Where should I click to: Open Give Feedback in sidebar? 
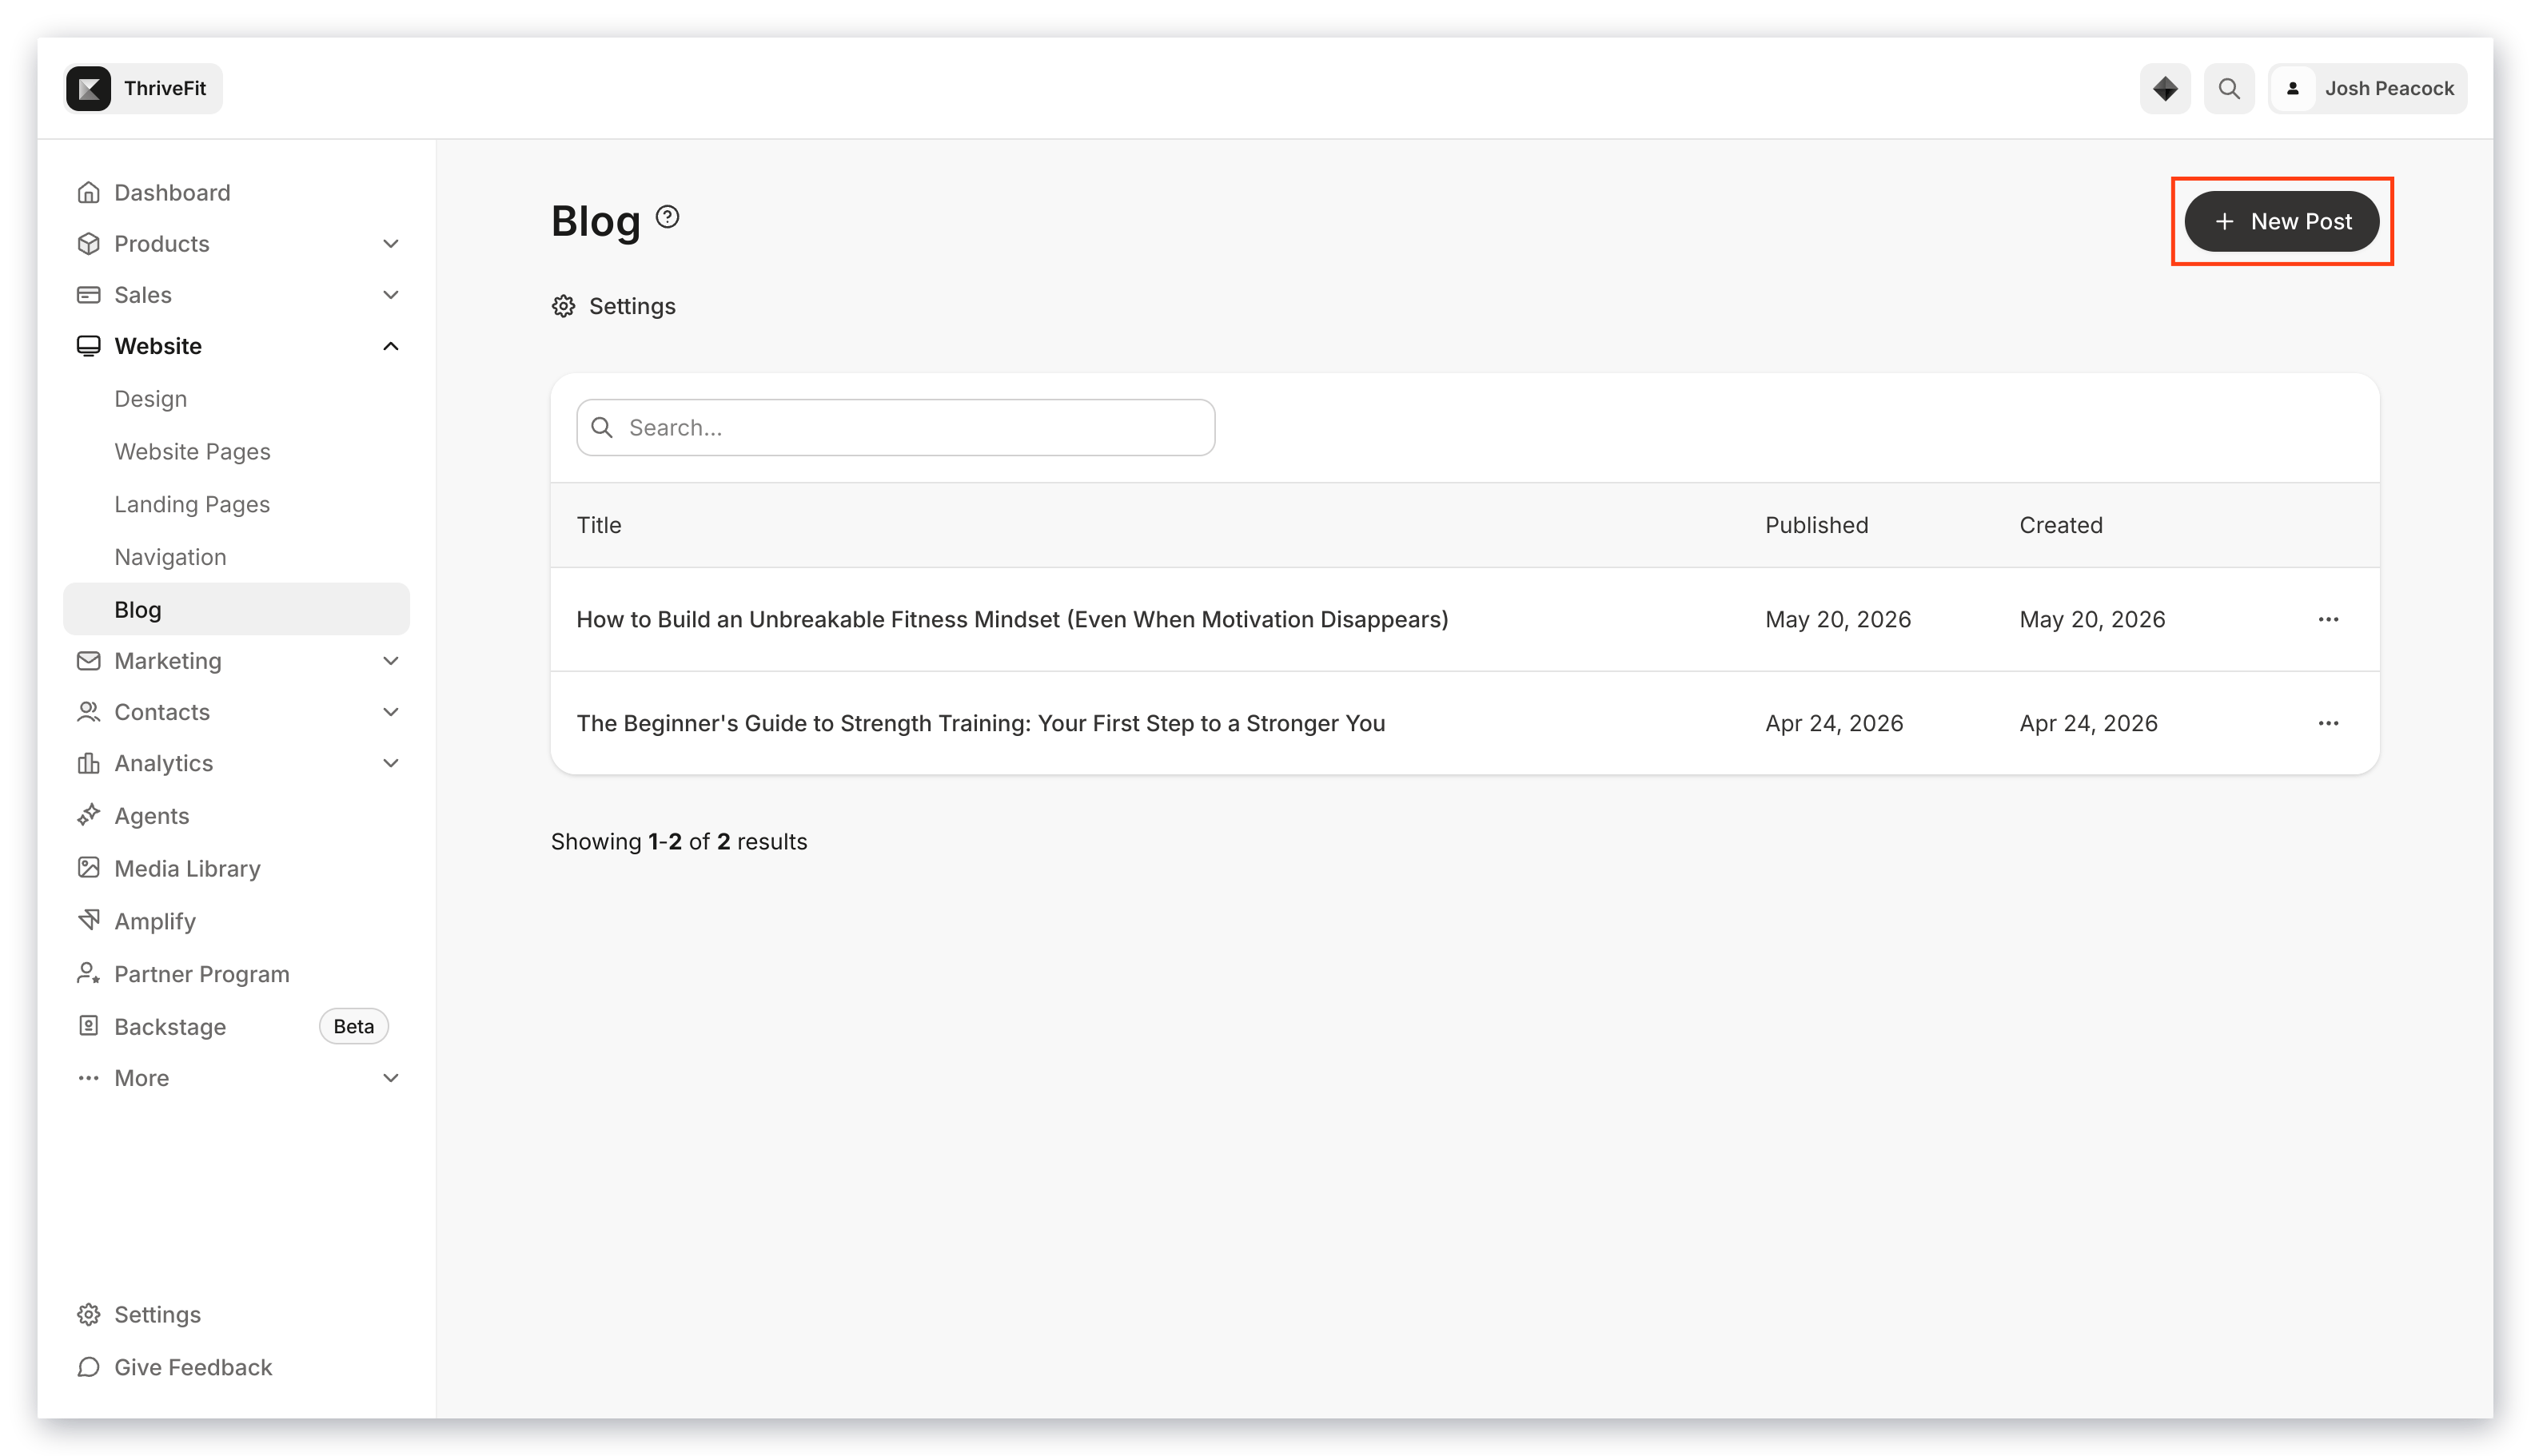[236, 1367]
